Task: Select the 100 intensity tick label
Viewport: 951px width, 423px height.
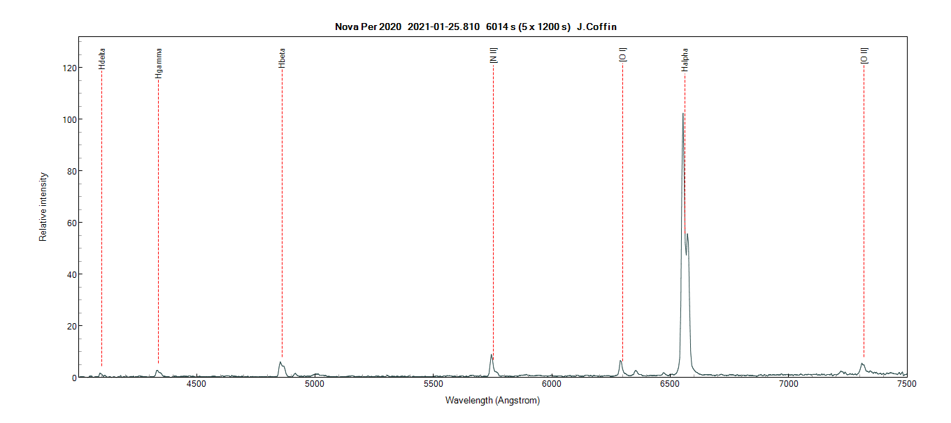Action: coord(67,119)
